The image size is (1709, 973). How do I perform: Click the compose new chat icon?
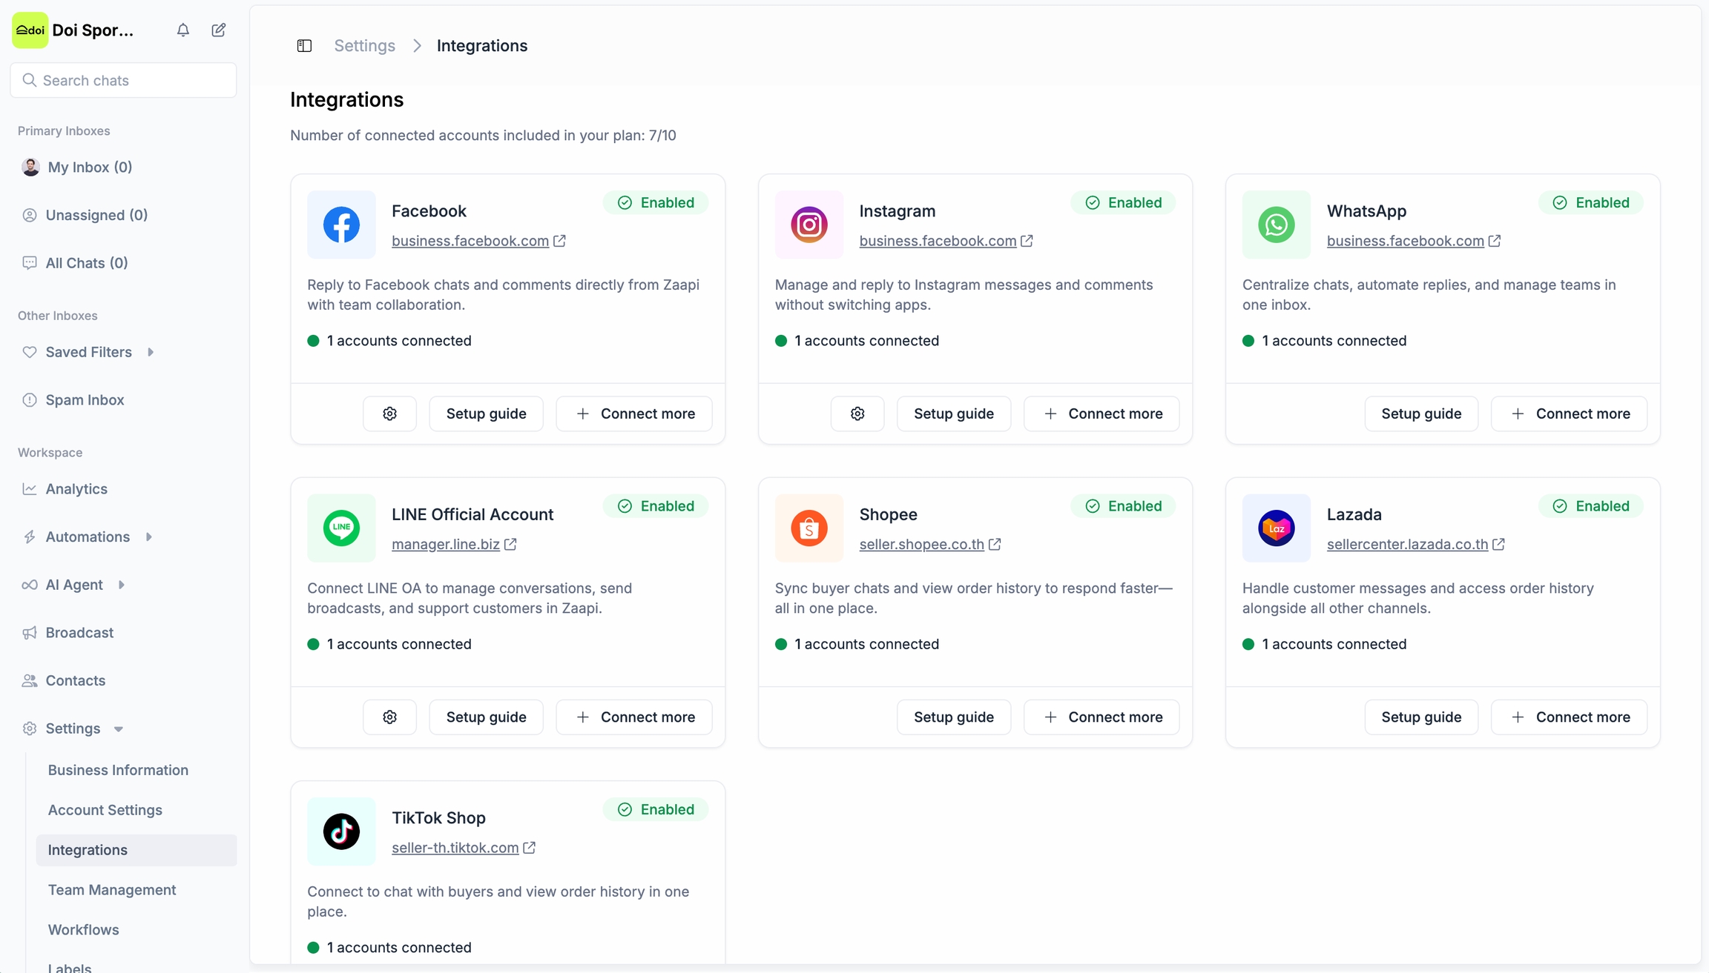pyautogui.click(x=219, y=30)
